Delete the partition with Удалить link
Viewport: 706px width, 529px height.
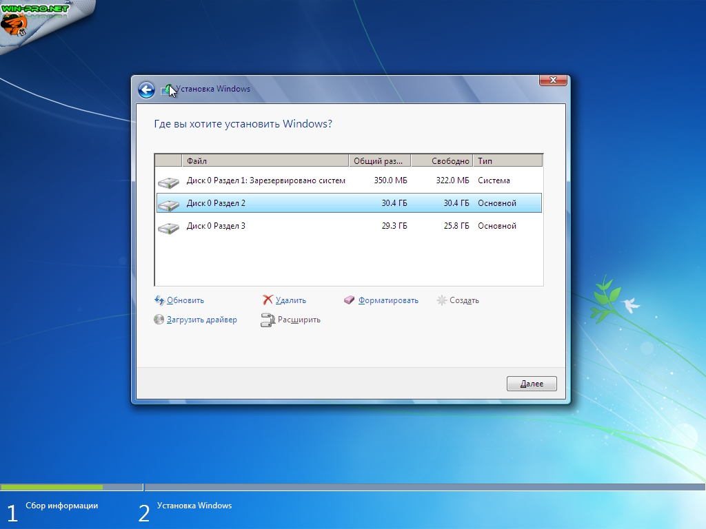coord(291,300)
